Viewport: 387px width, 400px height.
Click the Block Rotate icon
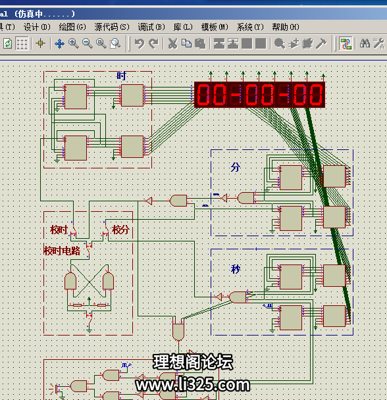point(247,43)
